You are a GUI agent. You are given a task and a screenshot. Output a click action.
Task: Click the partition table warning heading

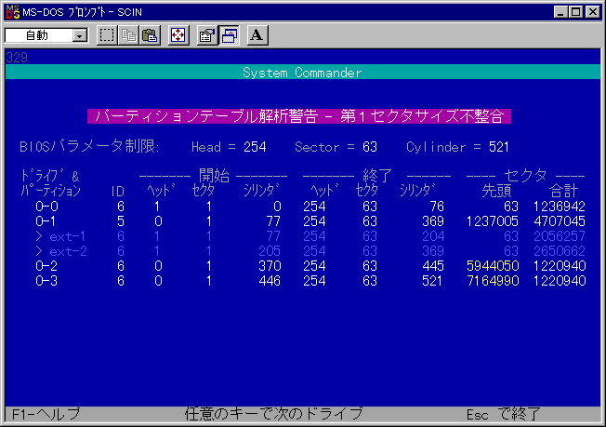point(299,116)
